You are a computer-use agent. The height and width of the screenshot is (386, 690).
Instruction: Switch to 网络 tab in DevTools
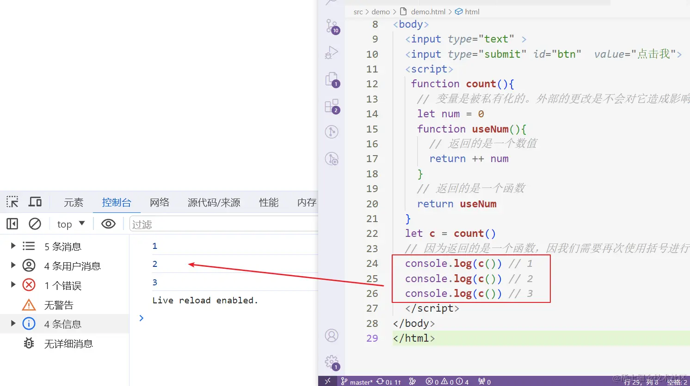160,202
